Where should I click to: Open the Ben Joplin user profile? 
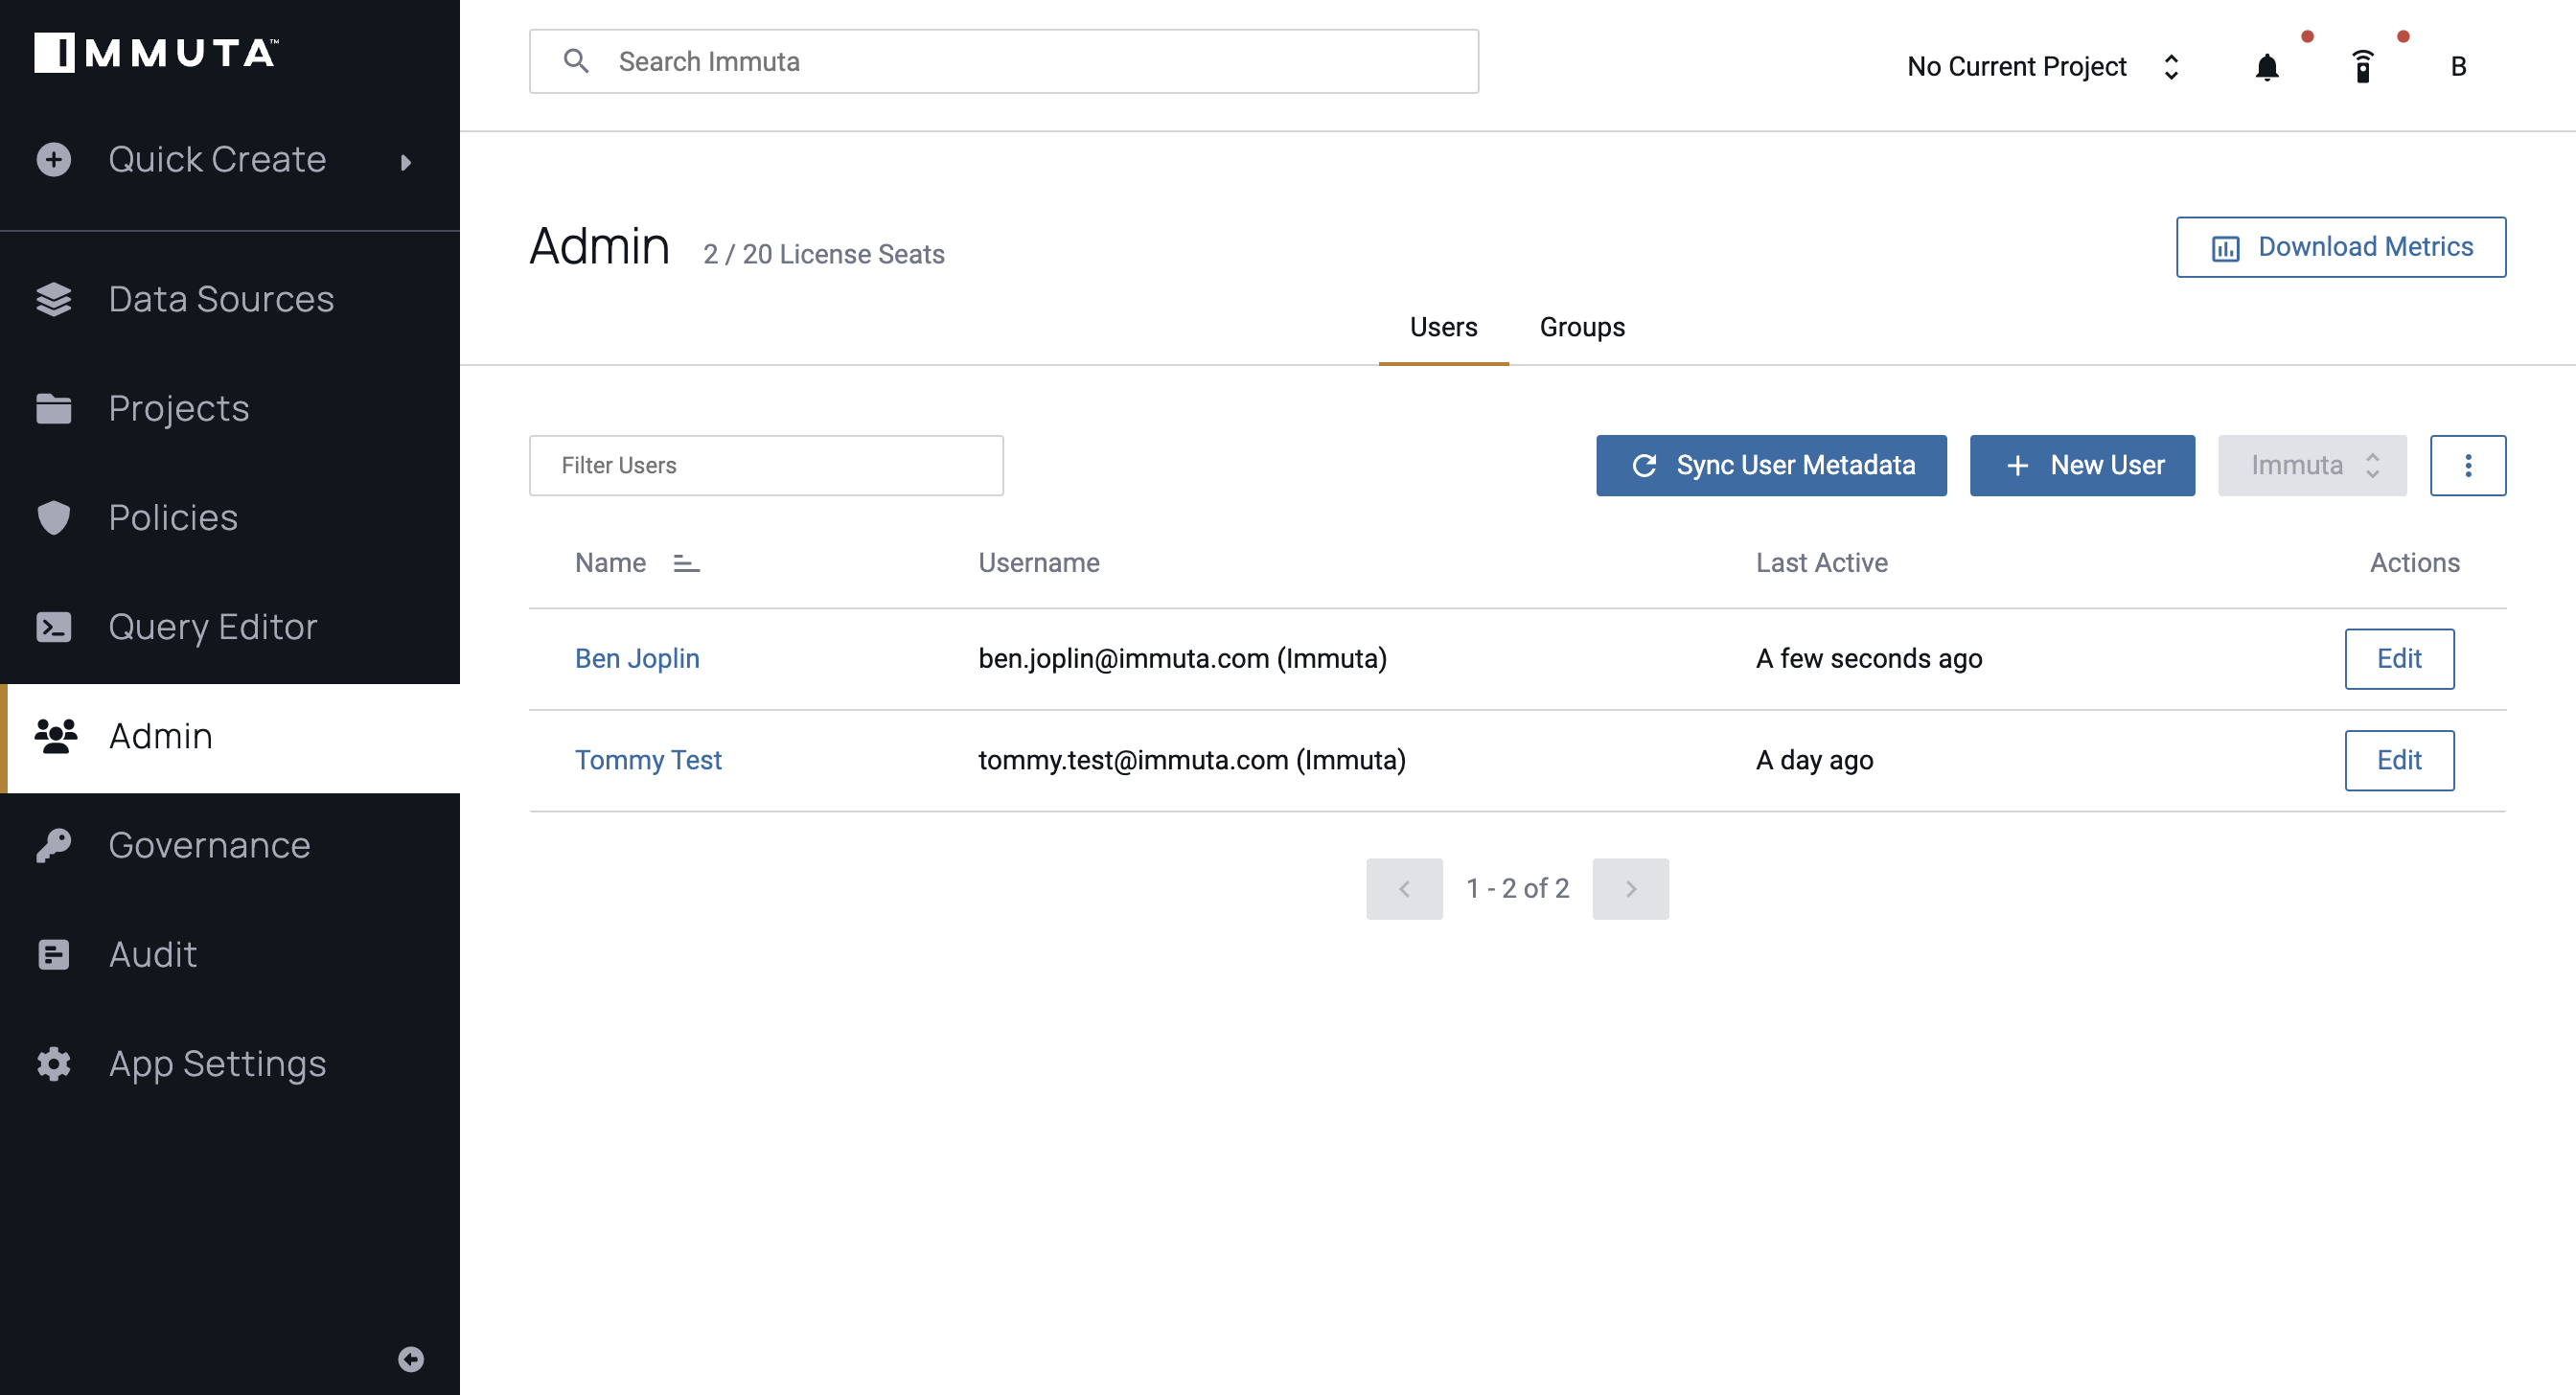pyautogui.click(x=637, y=658)
